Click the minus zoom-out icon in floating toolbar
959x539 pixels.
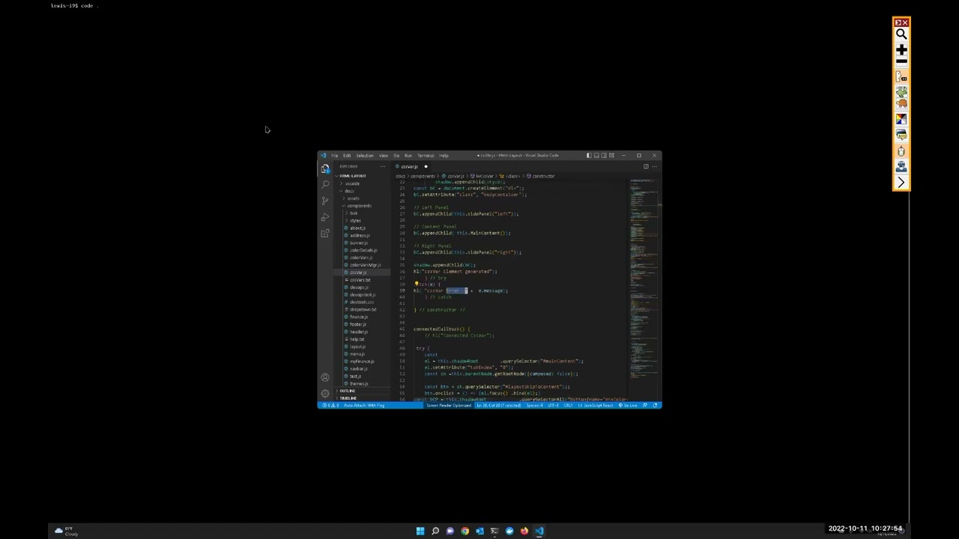tap(901, 62)
